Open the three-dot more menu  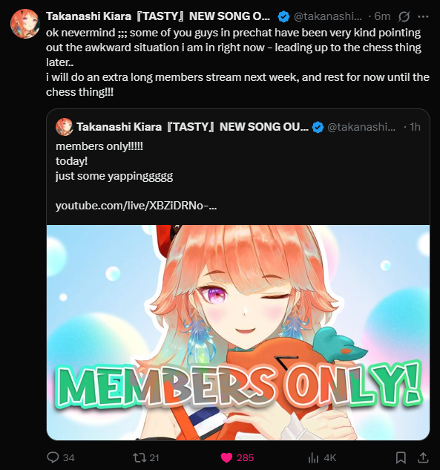tap(423, 17)
